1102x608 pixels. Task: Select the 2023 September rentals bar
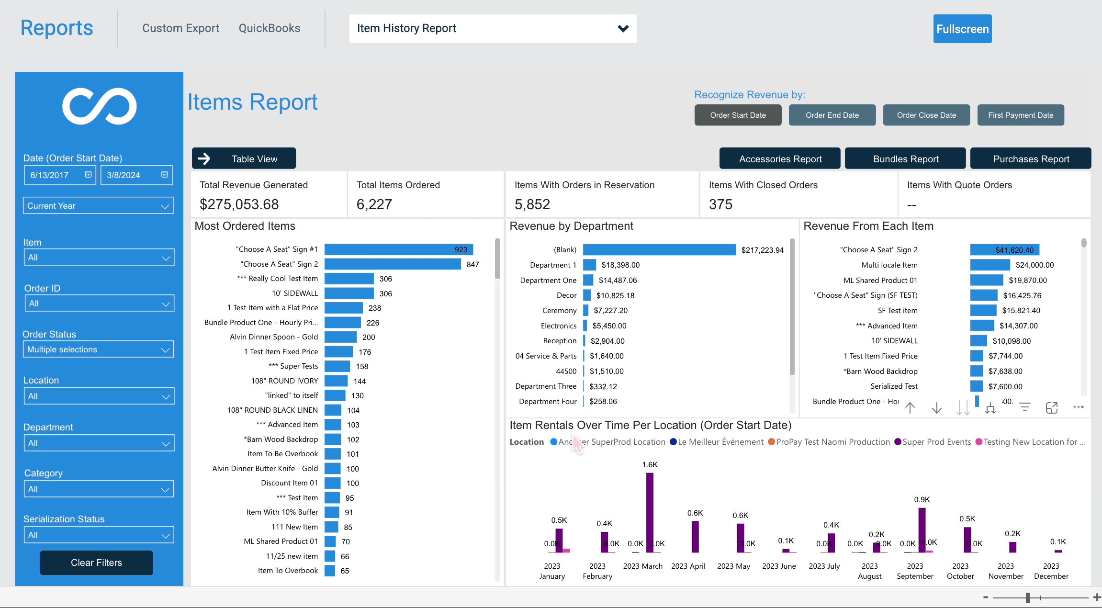pos(922,530)
